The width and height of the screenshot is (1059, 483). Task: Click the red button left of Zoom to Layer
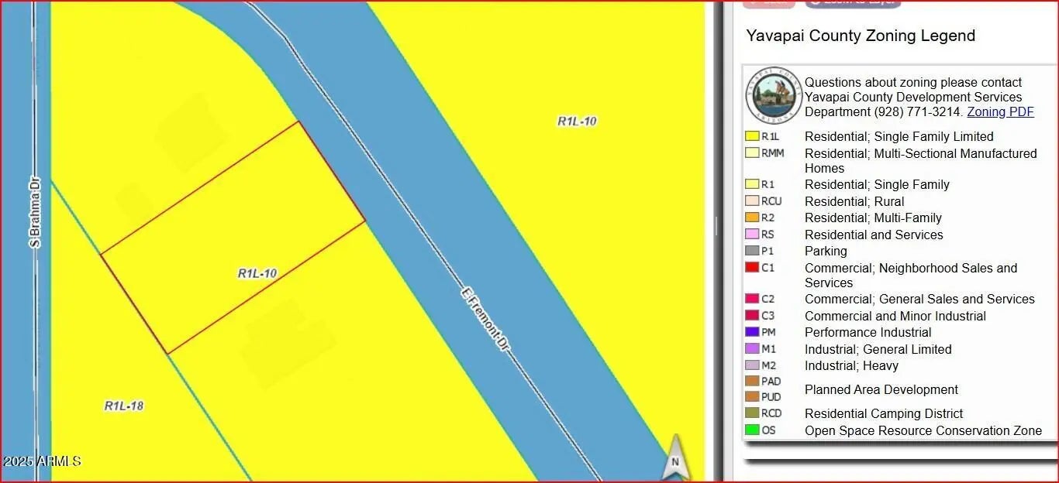point(768,3)
